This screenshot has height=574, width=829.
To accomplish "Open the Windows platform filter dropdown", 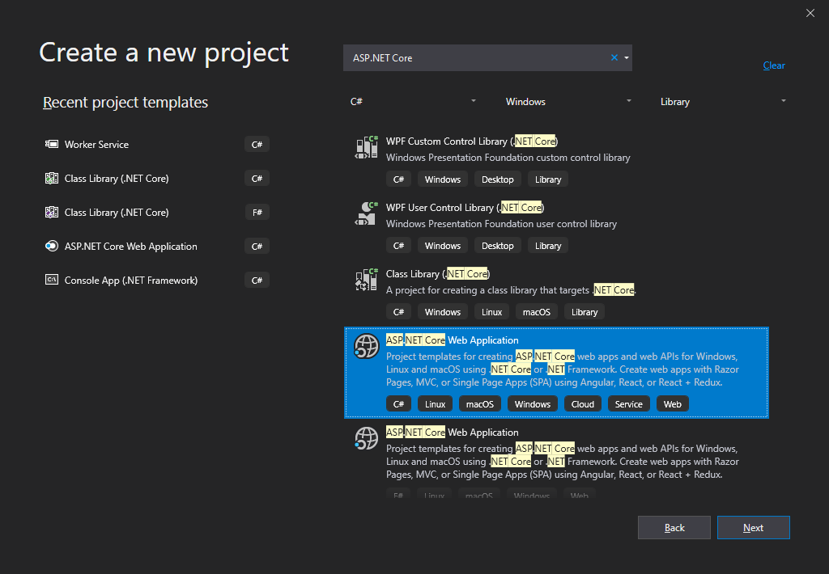I will pyautogui.click(x=568, y=102).
